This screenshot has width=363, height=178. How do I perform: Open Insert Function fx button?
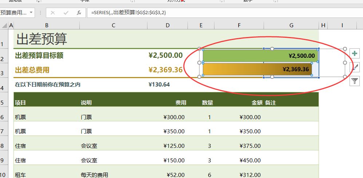(79, 13)
